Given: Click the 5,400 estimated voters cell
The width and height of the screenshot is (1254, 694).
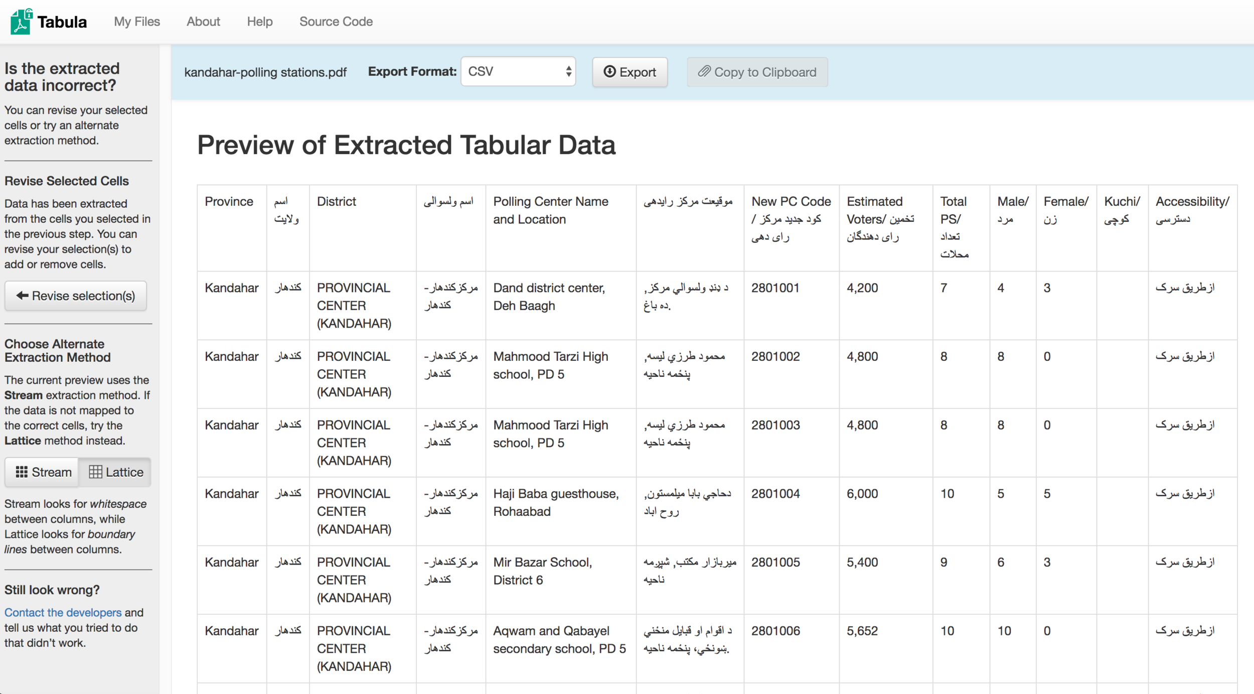Looking at the screenshot, I should (x=886, y=580).
